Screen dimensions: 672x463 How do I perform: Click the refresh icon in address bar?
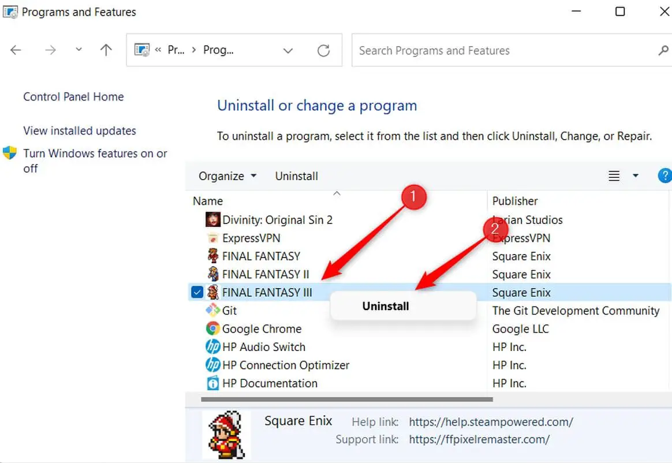click(x=323, y=51)
